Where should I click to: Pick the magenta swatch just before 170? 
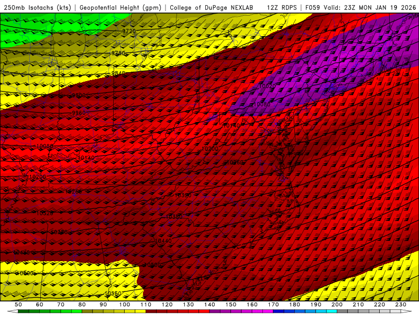pos(268,311)
